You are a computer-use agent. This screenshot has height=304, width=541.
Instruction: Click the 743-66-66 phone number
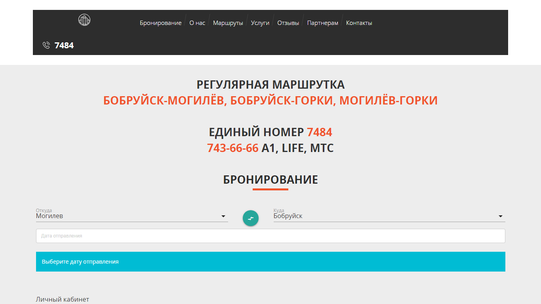[233, 148]
